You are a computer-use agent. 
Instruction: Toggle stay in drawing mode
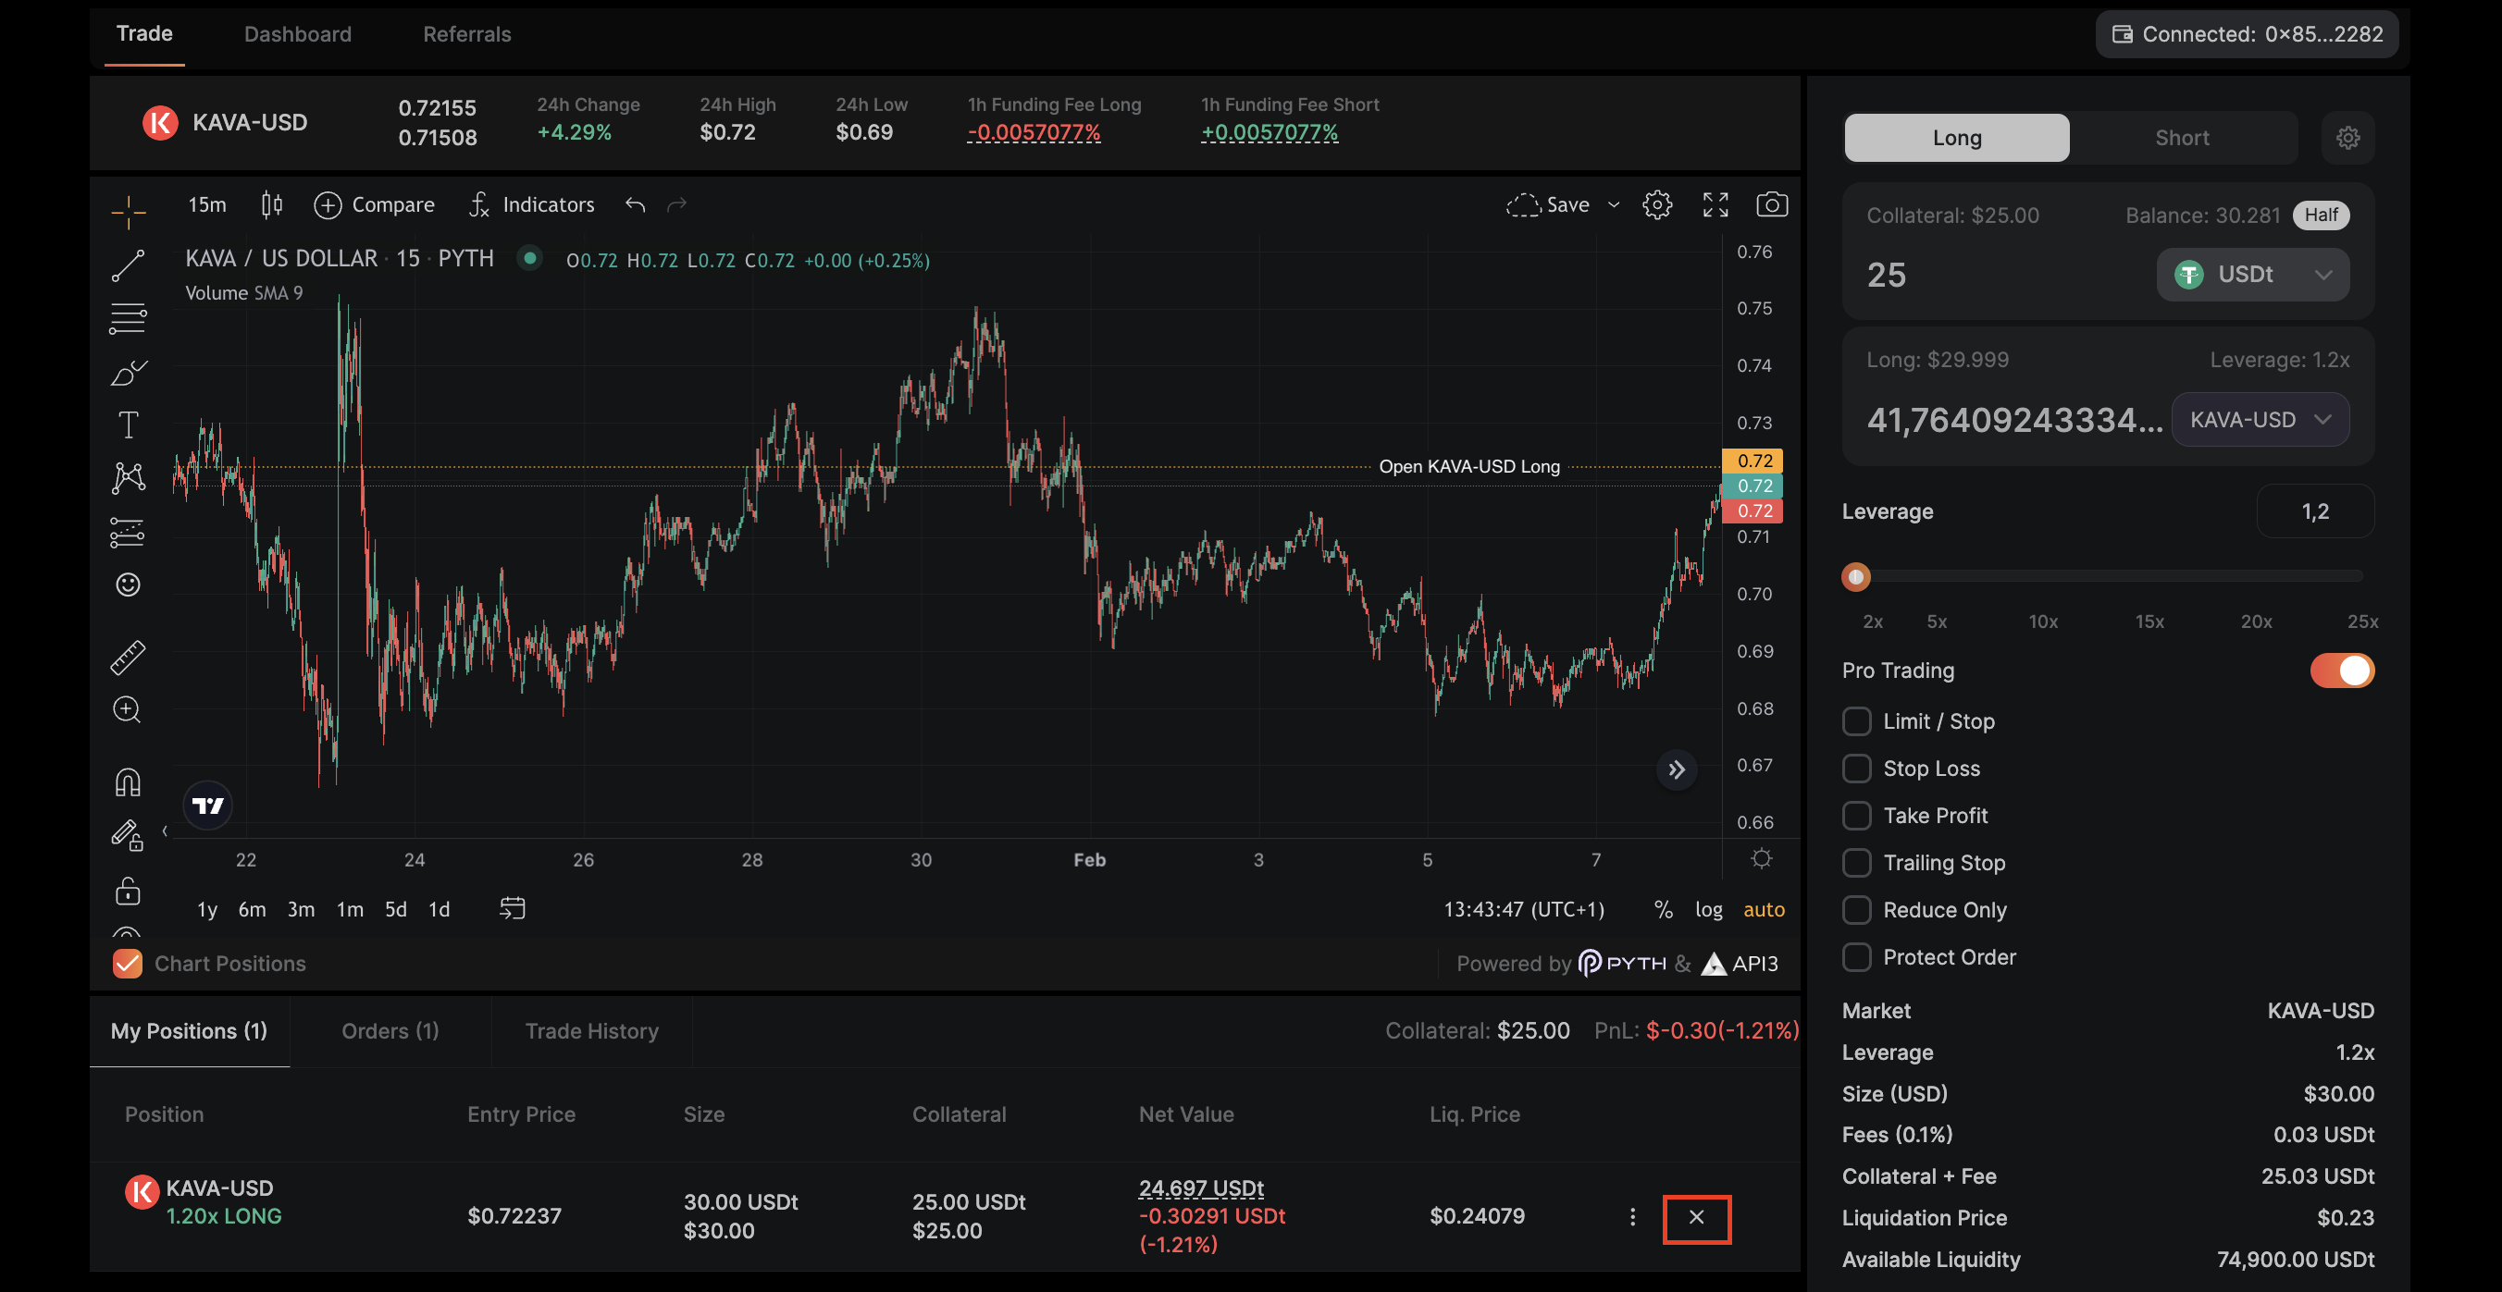[x=129, y=835]
